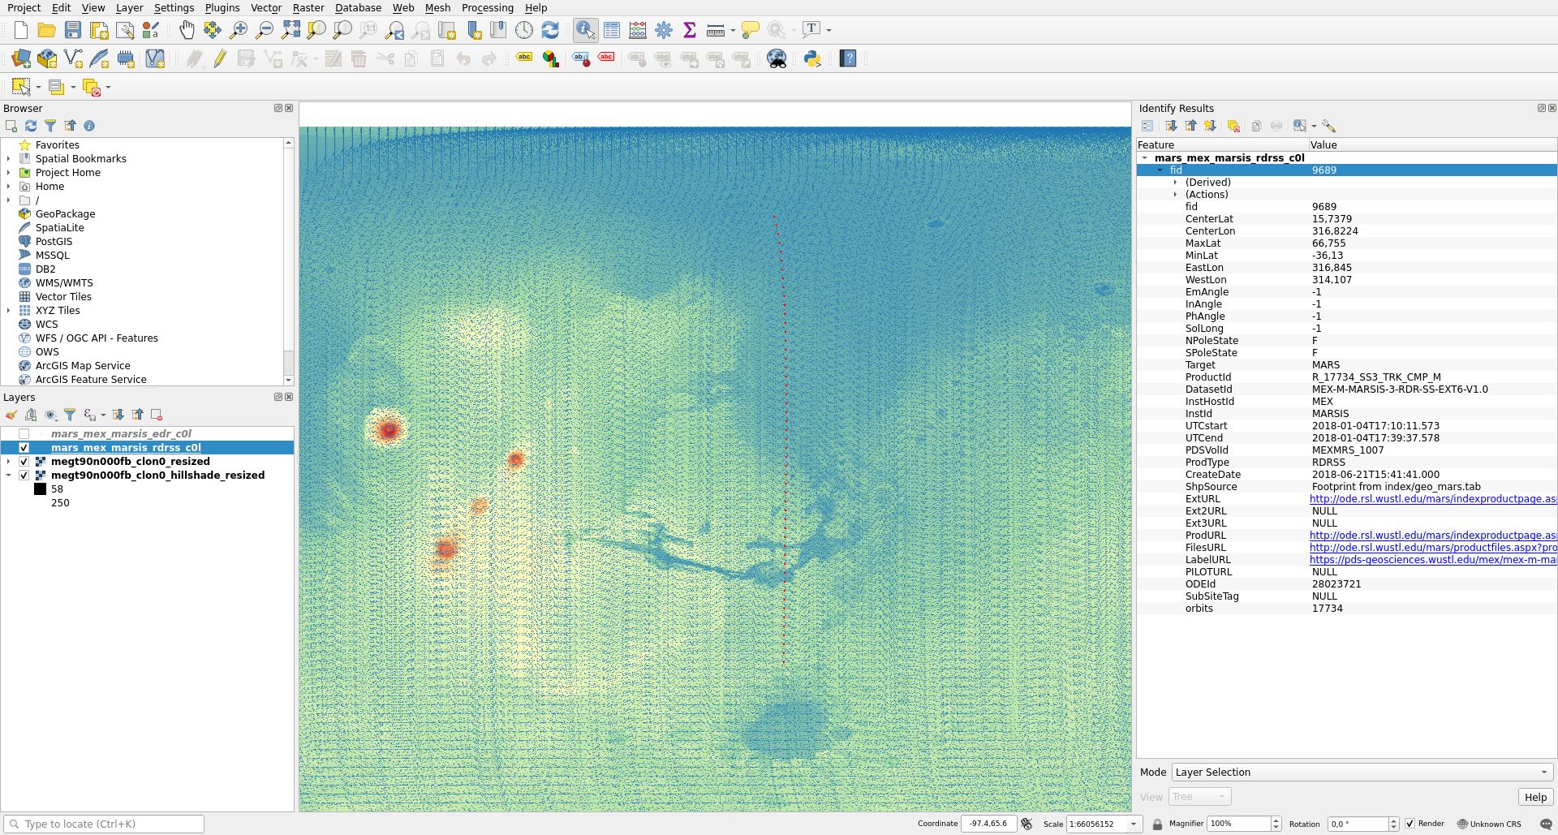Viewport: 1558px width, 835px height.
Task: Expand the (Derived) node in results
Action: (1175, 183)
